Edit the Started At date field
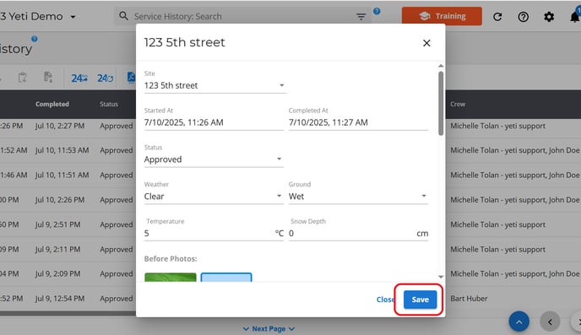The height and width of the screenshot is (335, 581). (x=214, y=122)
